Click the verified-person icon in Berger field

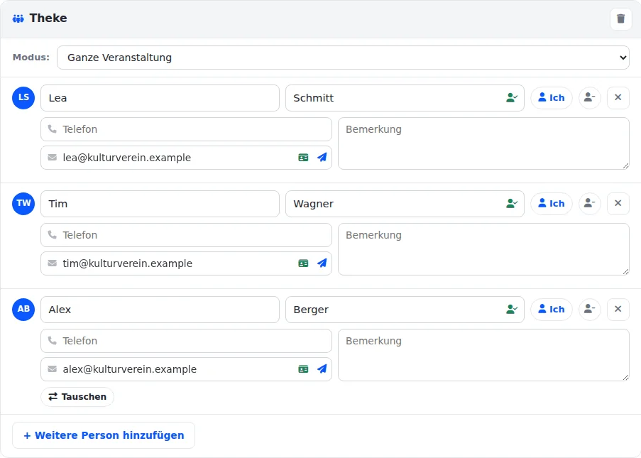pos(512,310)
